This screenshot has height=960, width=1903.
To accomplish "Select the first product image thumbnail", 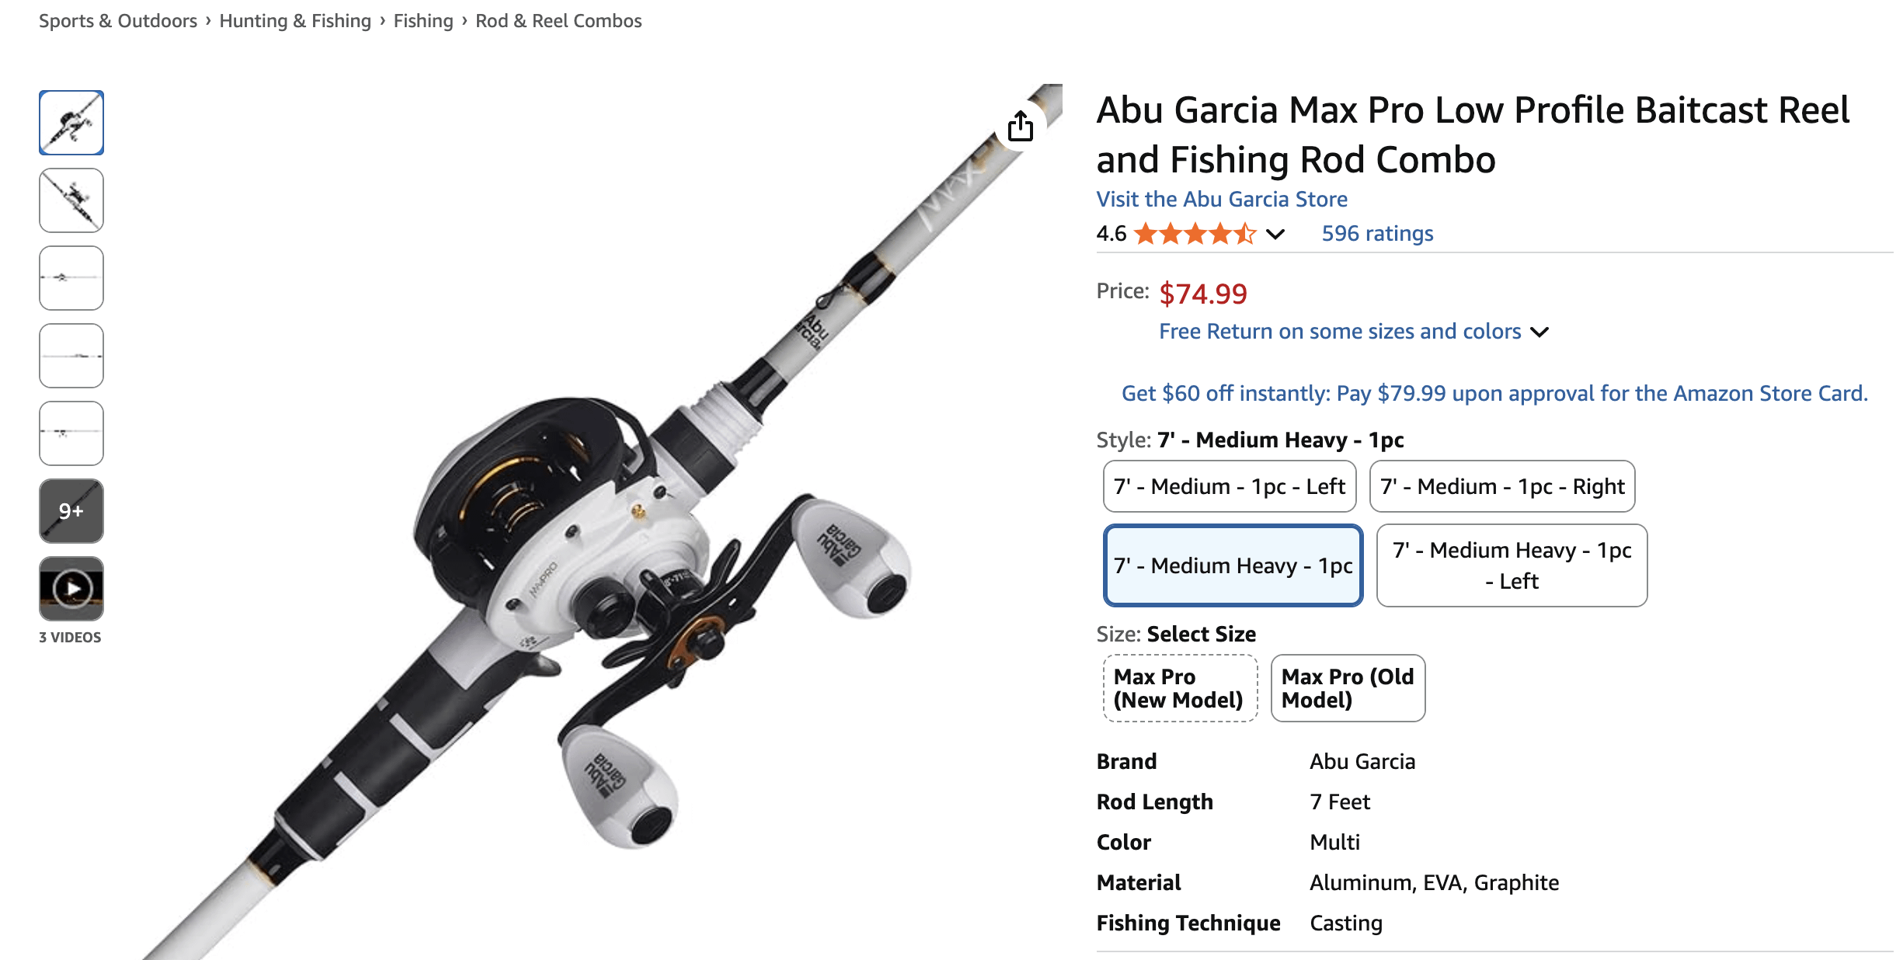I will click(x=71, y=123).
